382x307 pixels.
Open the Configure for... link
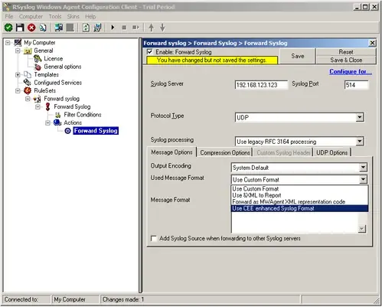[x=351, y=71]
